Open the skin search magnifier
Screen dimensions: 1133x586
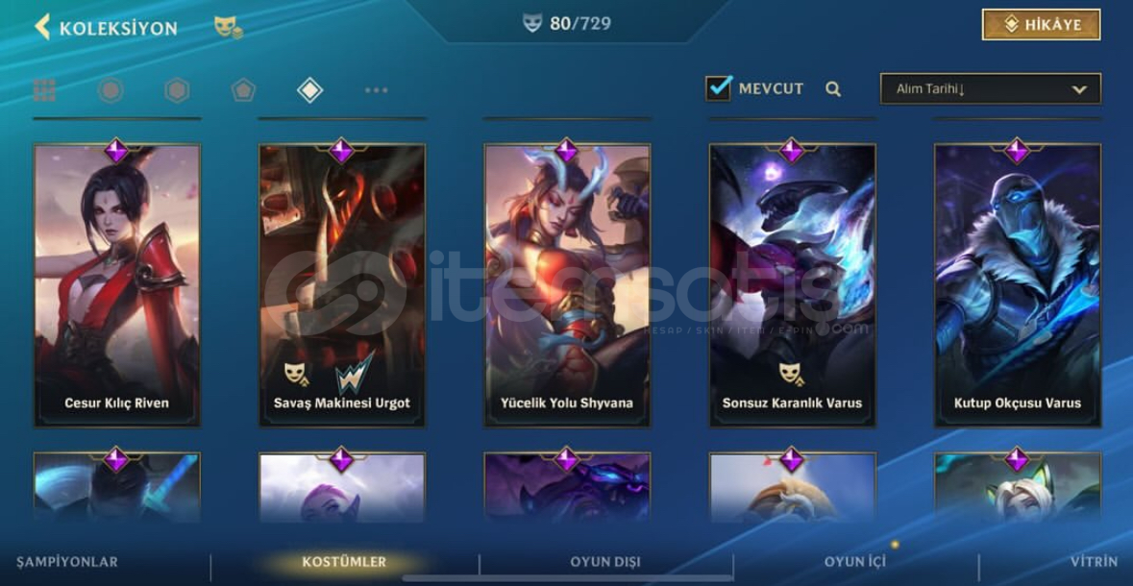pos(833,89)
